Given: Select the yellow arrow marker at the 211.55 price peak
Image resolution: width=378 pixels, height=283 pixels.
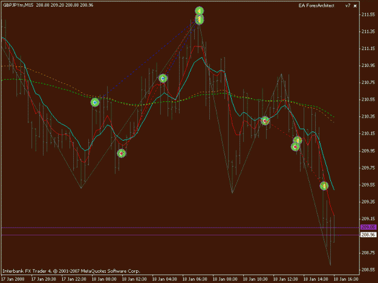Looking at the screenshot, I should 199,20.
